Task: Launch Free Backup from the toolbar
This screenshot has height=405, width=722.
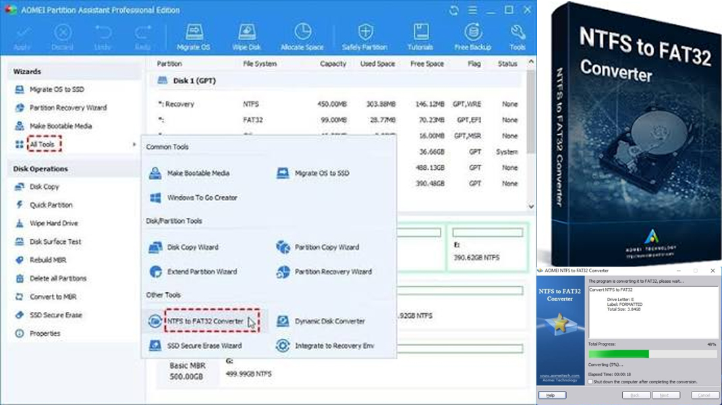Action: click(473, 37)
